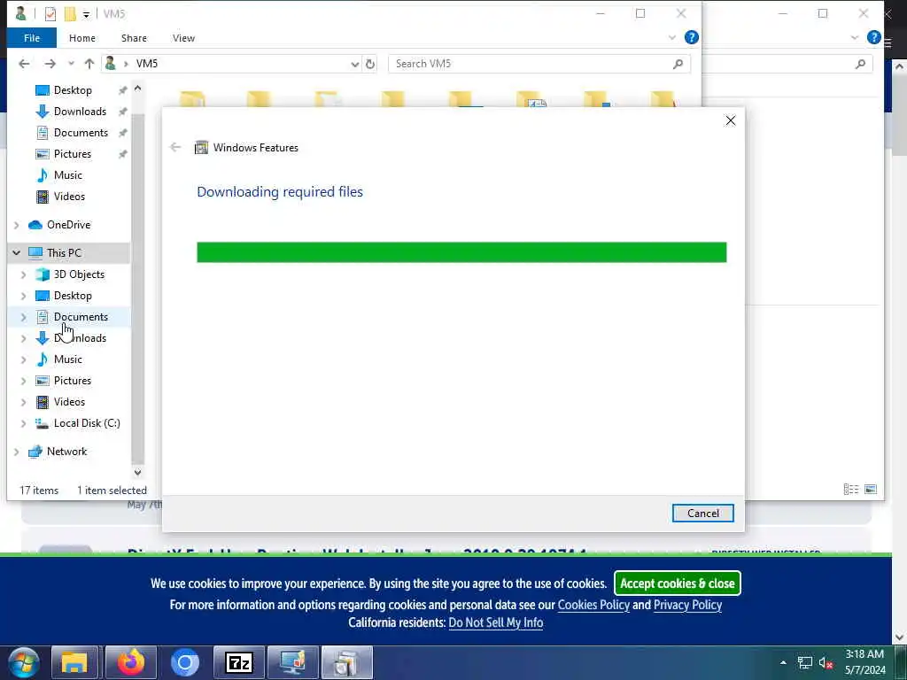Open the Cookies Policy link
The height and width of the screenshot is (680, 907).
pyautogui.click(x=593, y=606)
